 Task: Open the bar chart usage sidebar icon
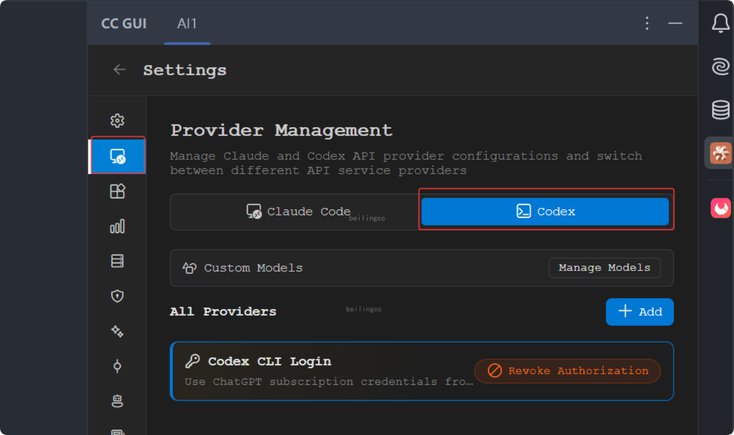click(117, 226)
